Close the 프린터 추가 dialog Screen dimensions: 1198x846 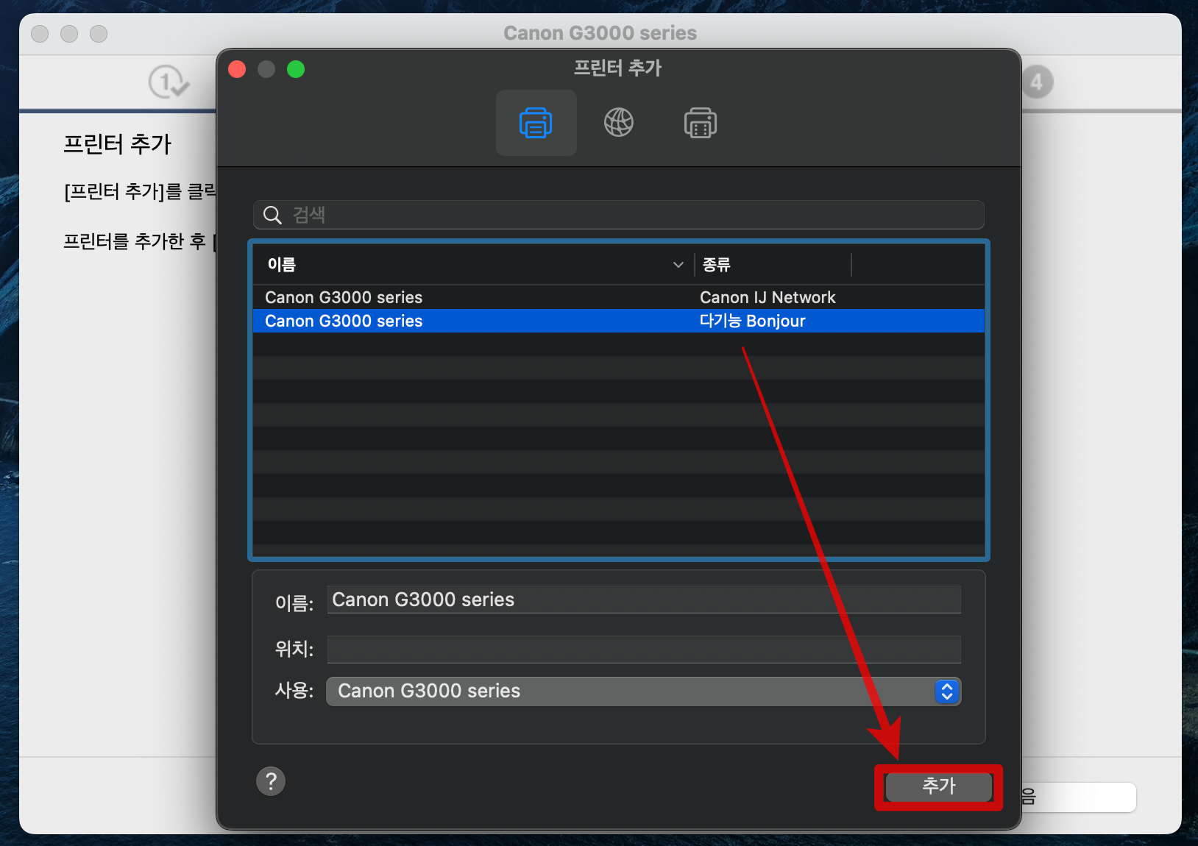[x=237, y=69]
